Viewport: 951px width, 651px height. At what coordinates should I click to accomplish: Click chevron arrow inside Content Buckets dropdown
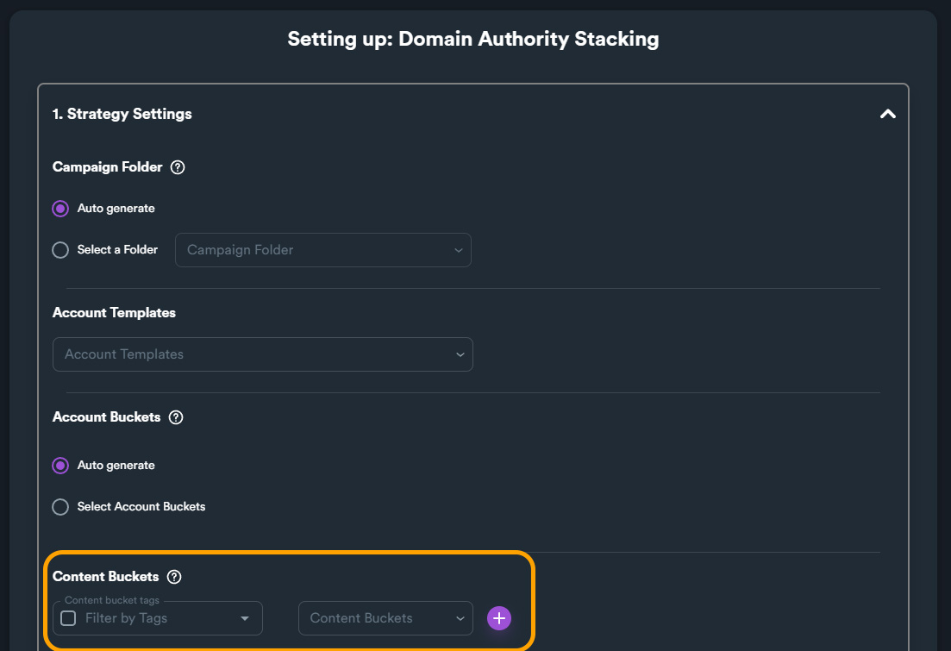(460, 618)
